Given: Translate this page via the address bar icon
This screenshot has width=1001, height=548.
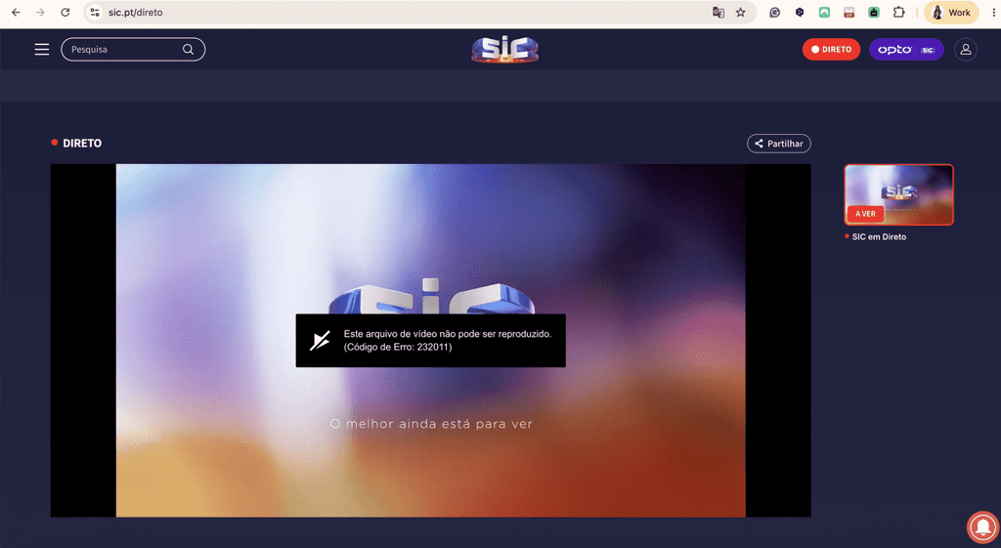Looking at the screenshot, I should pyautogui.click(x=718, y=12).
